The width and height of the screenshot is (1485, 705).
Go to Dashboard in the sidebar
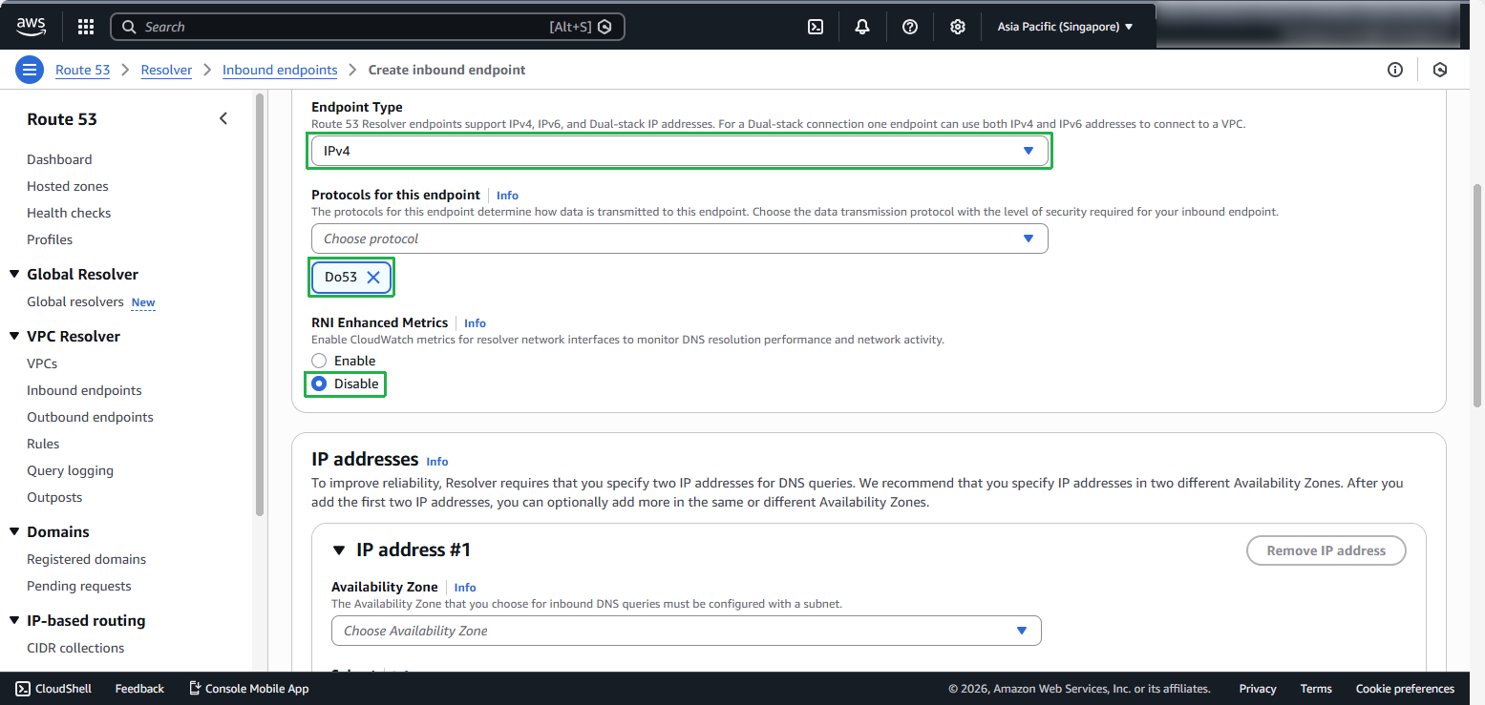pos(59,159)
